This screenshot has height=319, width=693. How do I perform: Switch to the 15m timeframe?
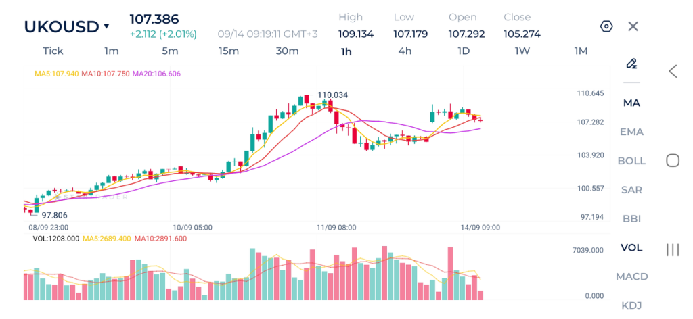click(229, 51)
